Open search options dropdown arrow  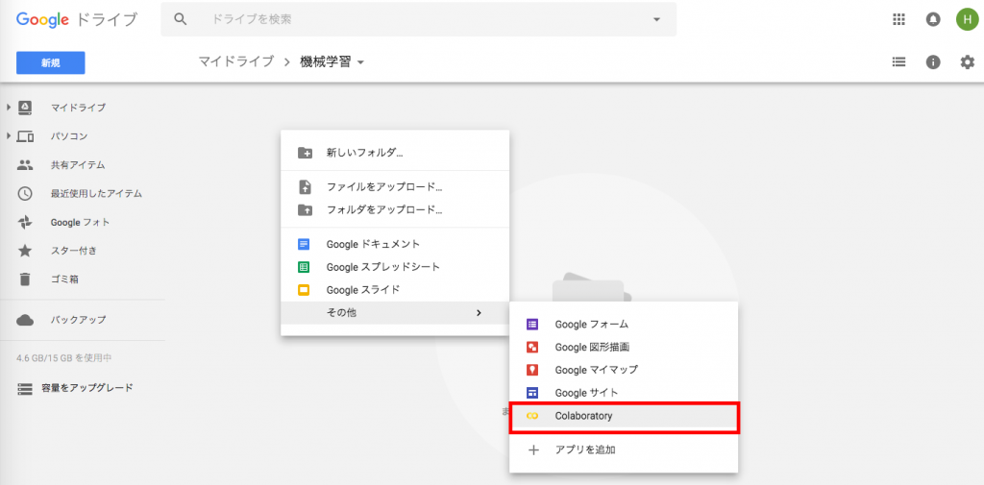(x=656, y=19)
